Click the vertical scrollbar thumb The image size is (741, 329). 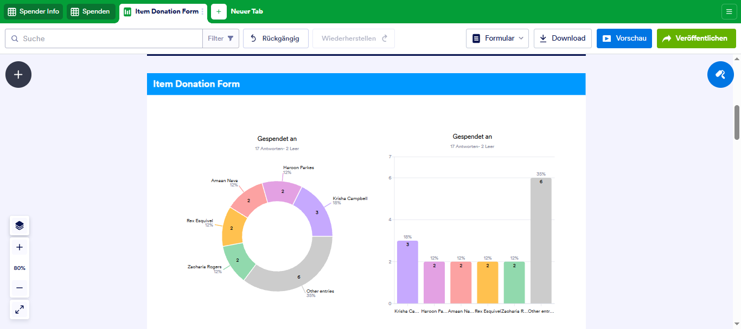click(x=737, y=122)
